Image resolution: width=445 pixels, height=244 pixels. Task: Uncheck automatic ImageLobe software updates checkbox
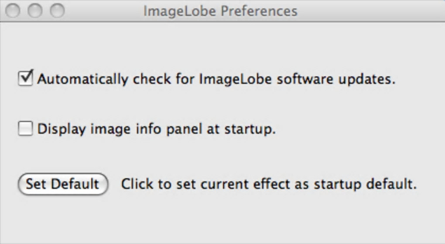(25, 79)
